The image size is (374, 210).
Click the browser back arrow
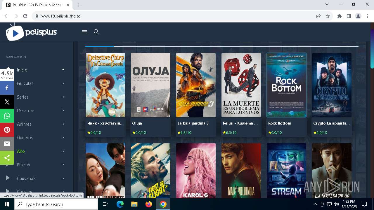(x=6, y=16)
